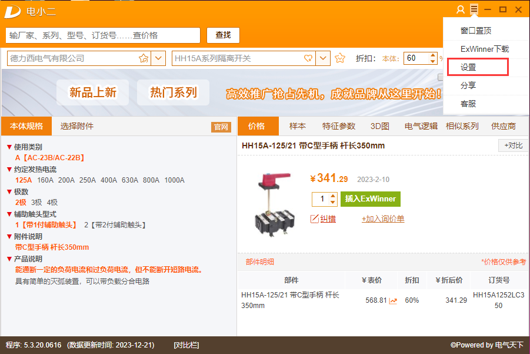Open the price trend icon beside 568.81
This screenshot has height=354, width=530.
click(x=393, y=300)
